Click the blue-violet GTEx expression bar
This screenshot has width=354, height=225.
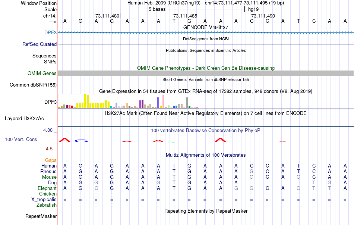(158, 103)
